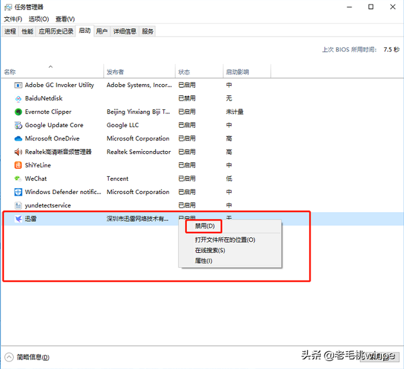Select the ShiYeLine orange icon
This screenshot has width=404, height=369.
18,166
